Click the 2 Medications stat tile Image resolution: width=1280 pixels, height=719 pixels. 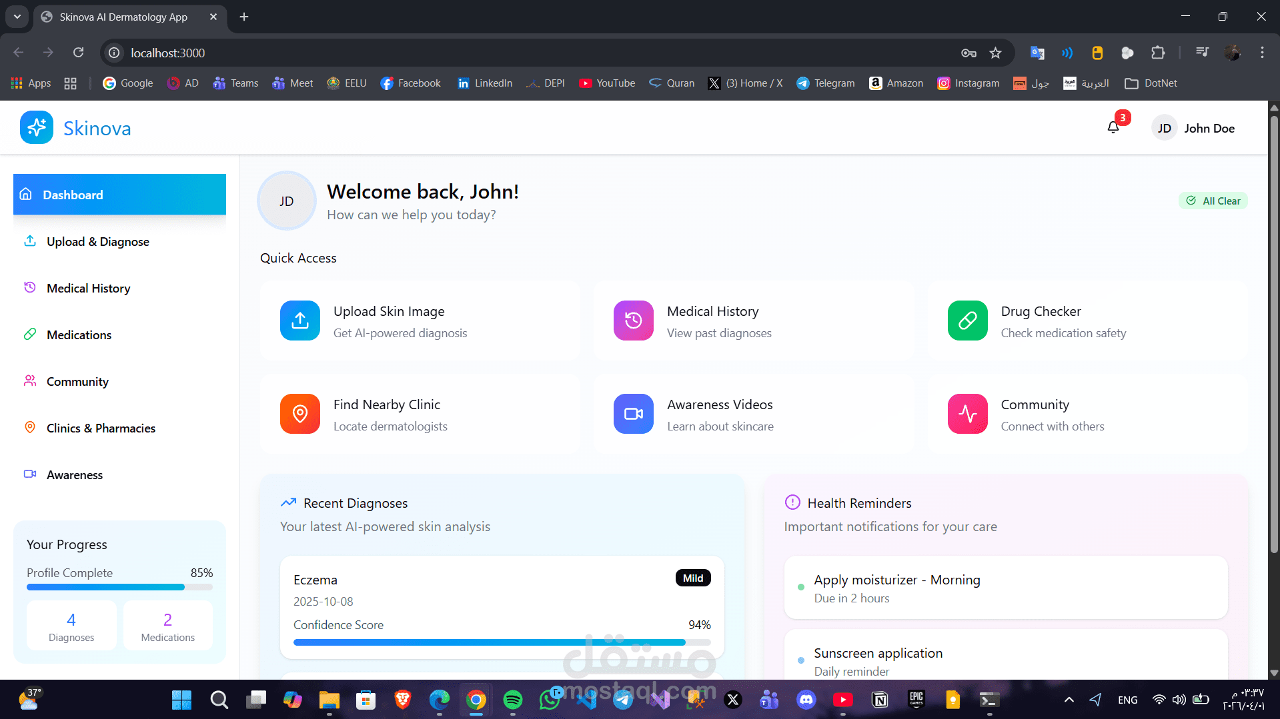pos(168,625)
